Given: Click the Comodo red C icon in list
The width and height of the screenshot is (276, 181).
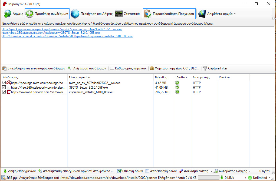Looking at the screenshot, I should tap(9, 92).
